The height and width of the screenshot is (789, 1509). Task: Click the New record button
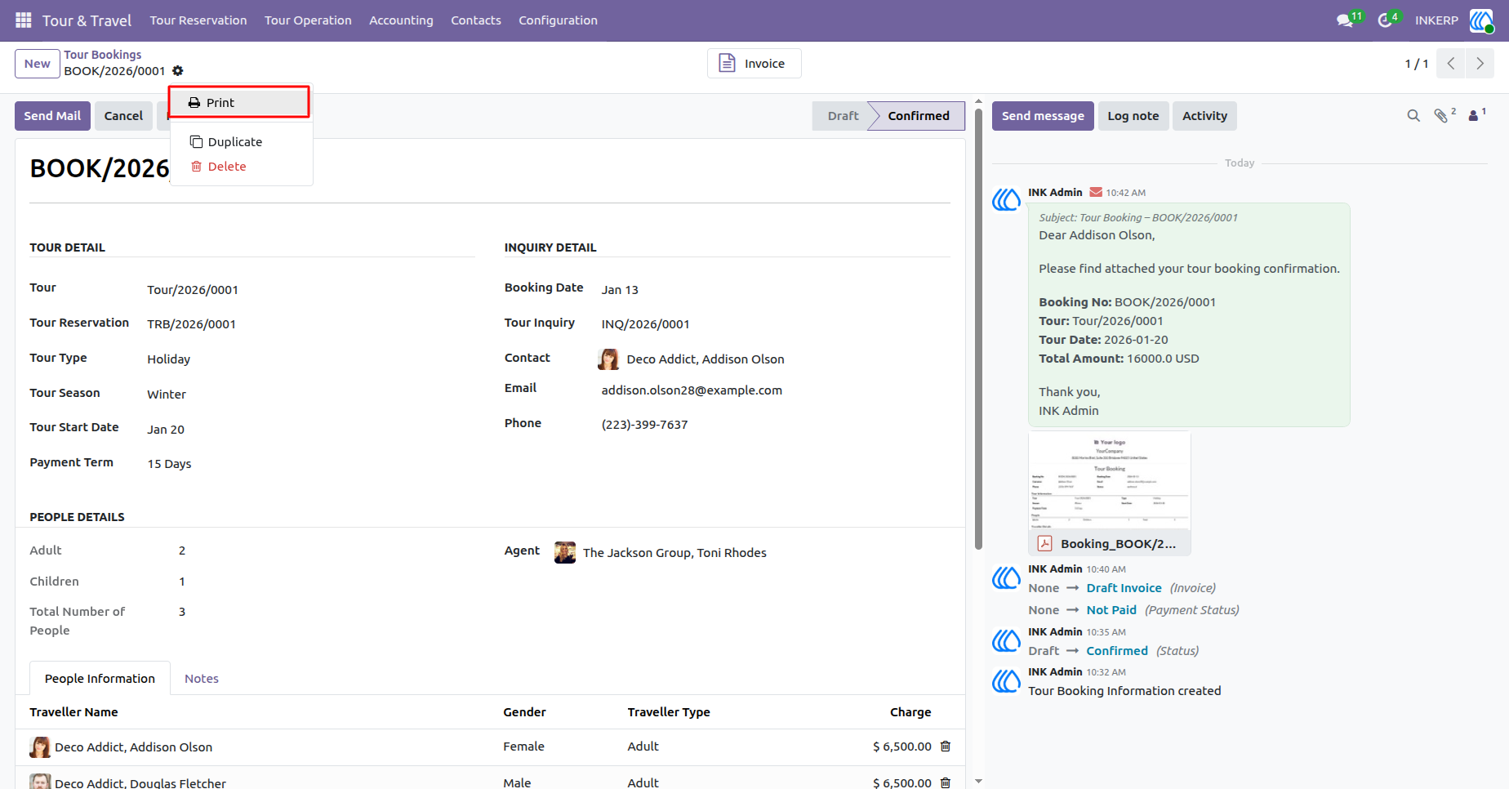pyautogui.click(x=38, y=64)
